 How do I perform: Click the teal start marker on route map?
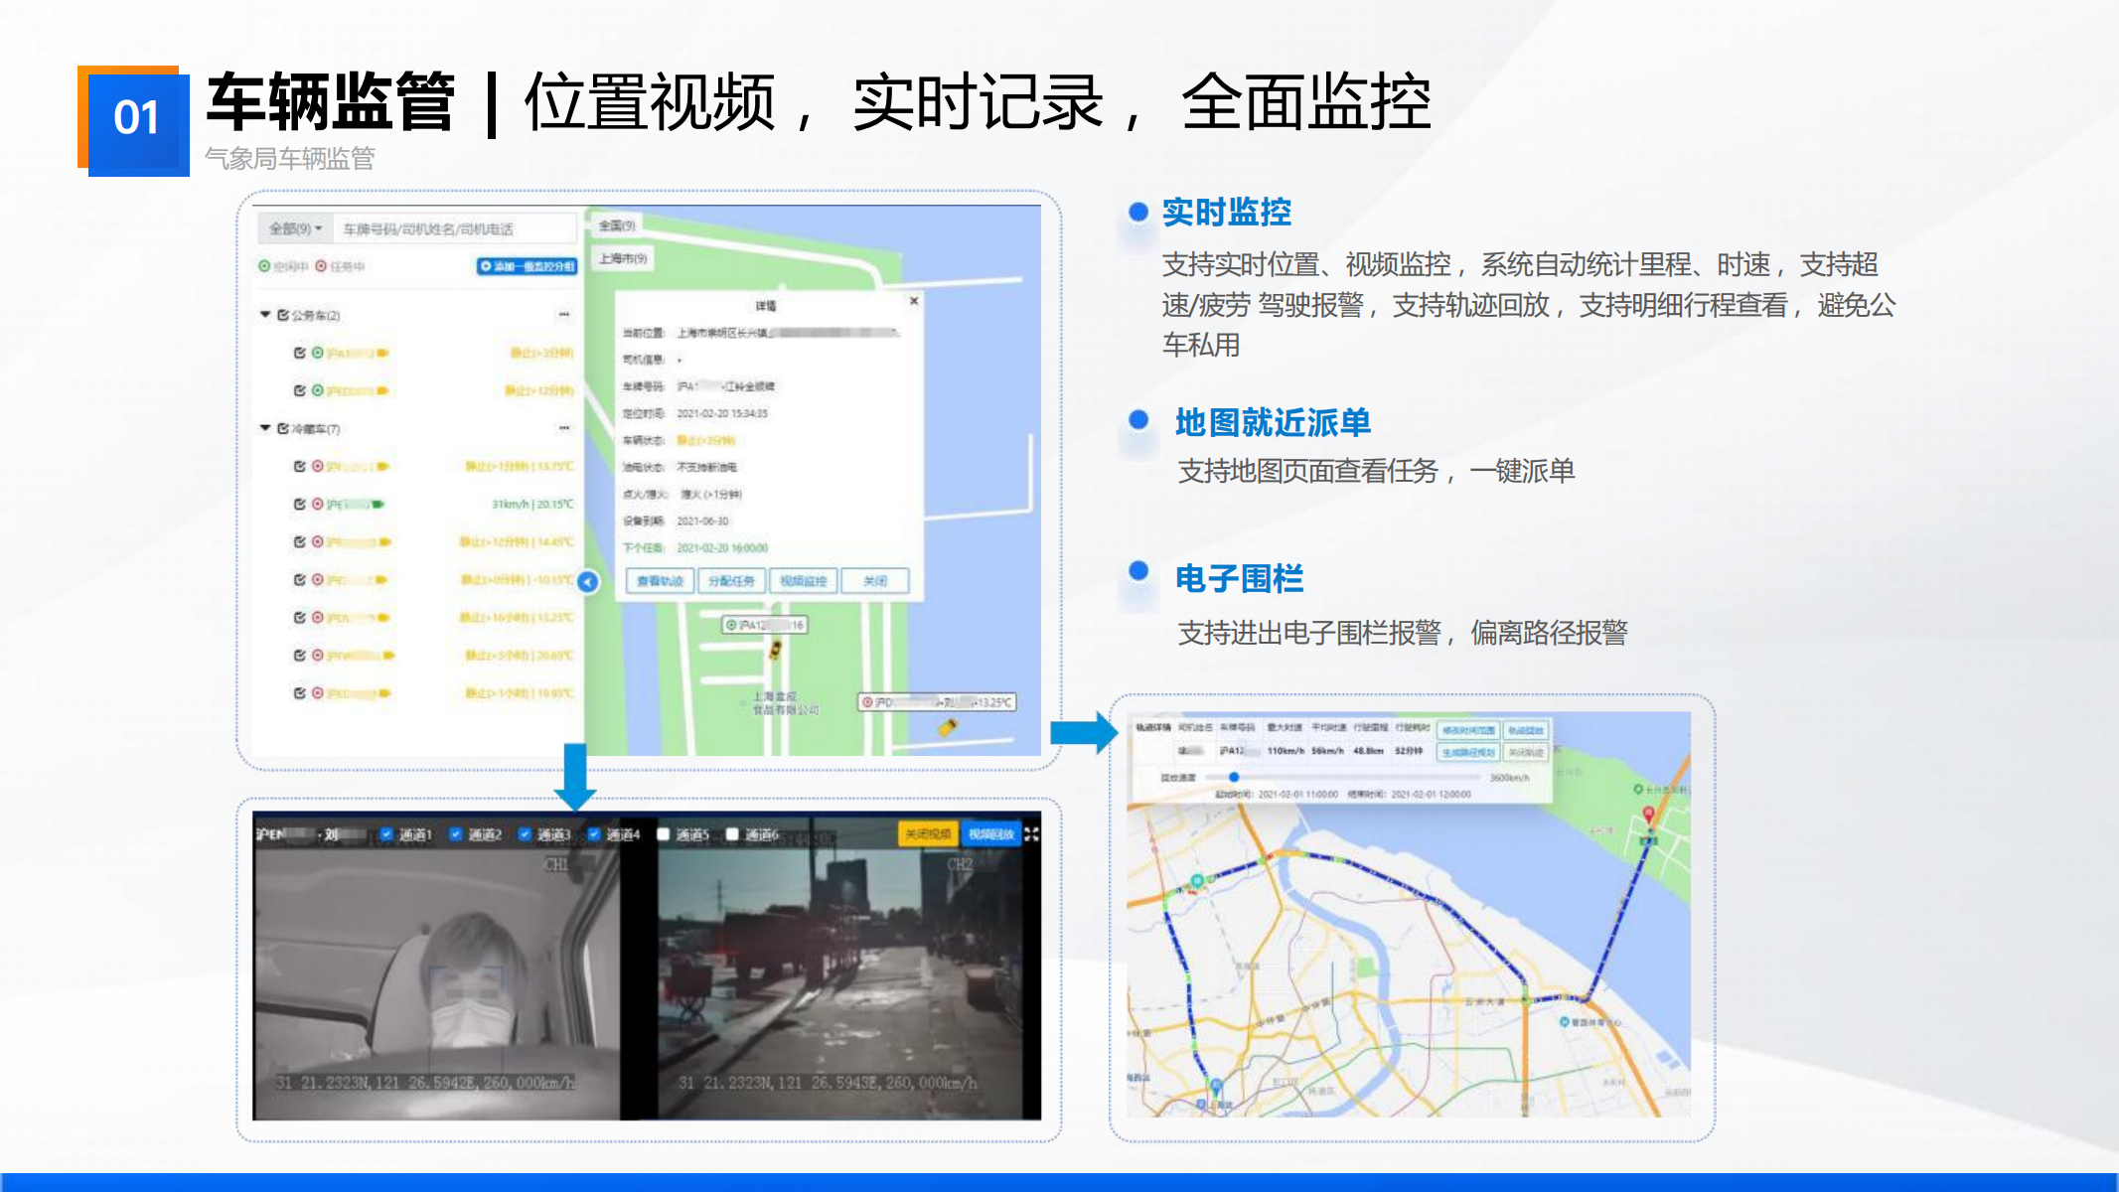point(1197,880)
